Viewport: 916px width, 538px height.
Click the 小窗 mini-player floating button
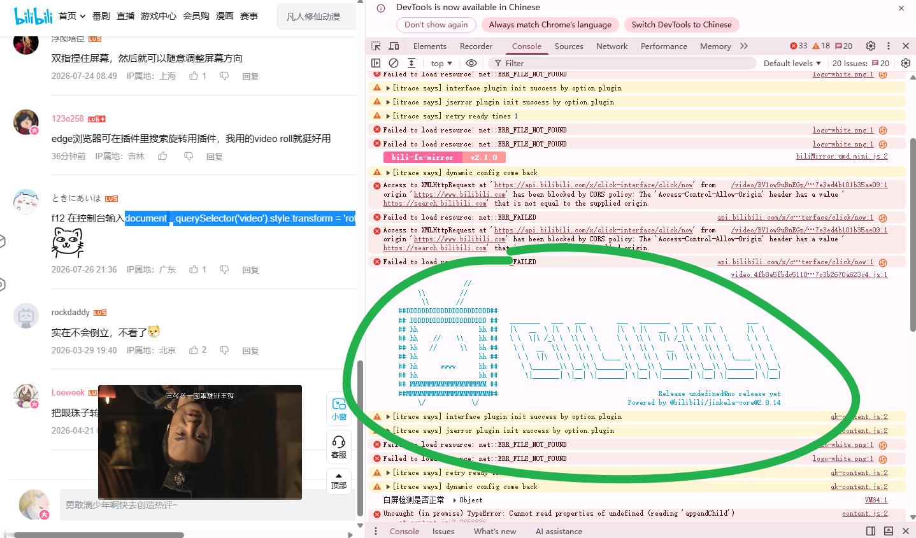(339, 409)
